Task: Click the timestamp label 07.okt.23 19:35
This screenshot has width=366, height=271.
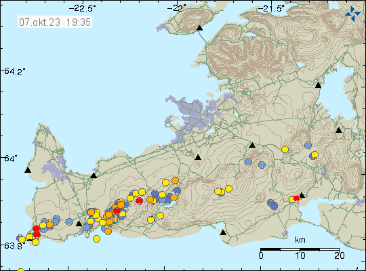Action: point(55,22)
